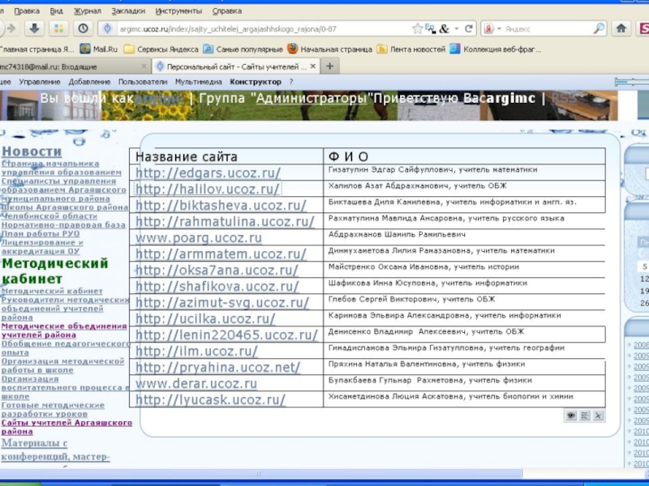Screen dimensions: 649x486
Task: Click the X delete icon below table
Action: (598, 416)
